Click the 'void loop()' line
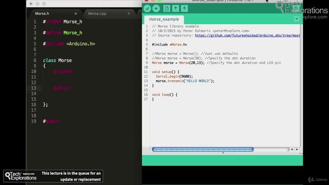The image size is (329, 185). click(x=164, y=95)
